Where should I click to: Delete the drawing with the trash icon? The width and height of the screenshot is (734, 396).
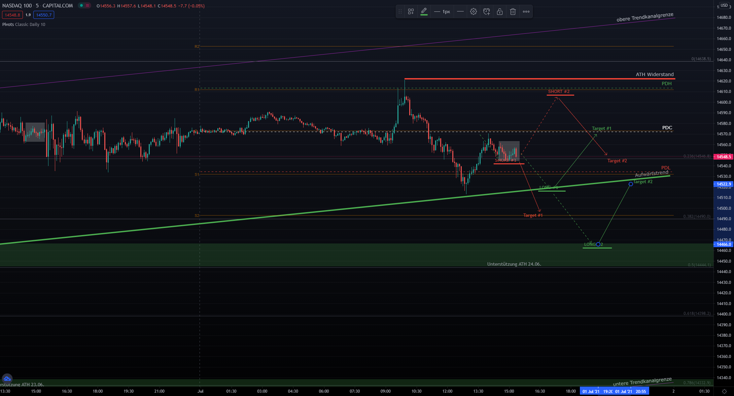513,11
